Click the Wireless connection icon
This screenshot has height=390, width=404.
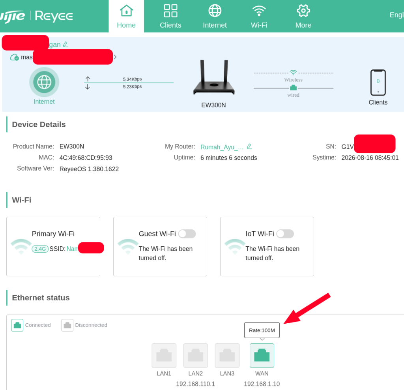[x=293, y=72]
